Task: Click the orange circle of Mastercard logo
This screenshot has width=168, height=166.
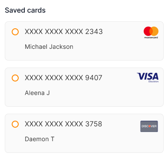Action: 155,31
